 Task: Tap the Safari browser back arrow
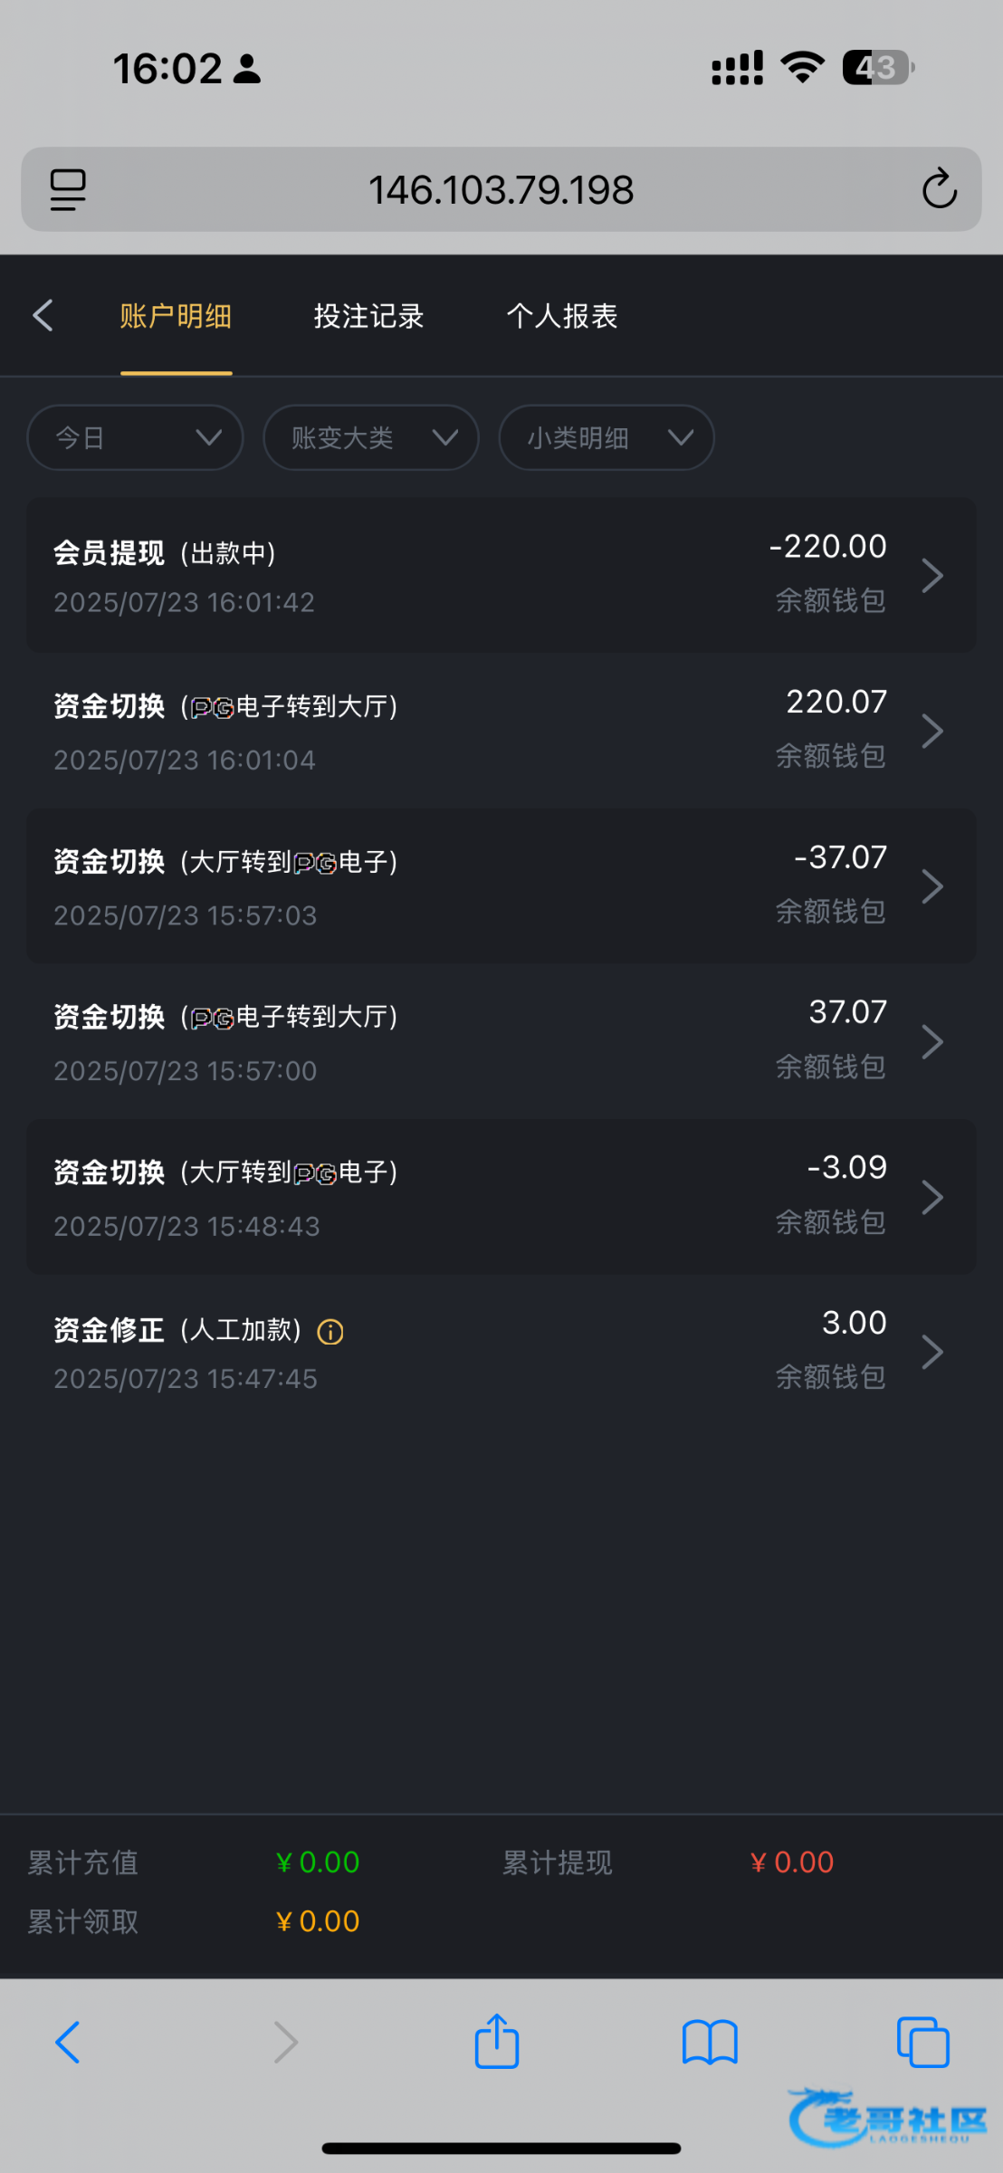tap(68, 2042)
